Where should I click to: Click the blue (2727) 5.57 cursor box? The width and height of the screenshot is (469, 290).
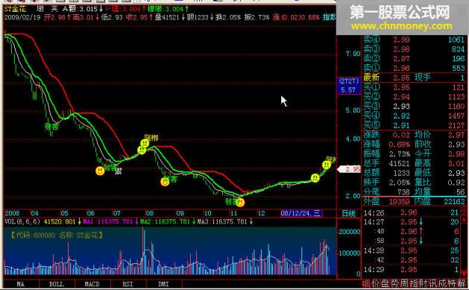coord(349,86)
